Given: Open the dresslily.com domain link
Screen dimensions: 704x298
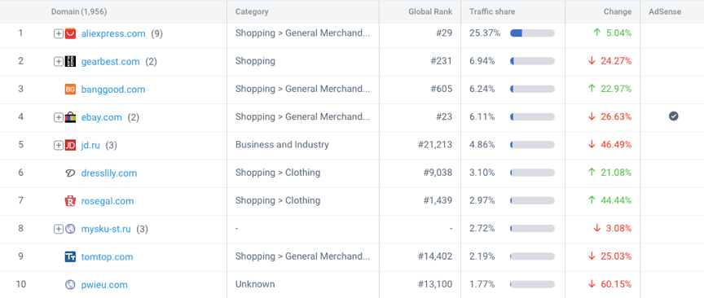Looking at the screenshot, I should pyautogui.click(x=109, y=173).
